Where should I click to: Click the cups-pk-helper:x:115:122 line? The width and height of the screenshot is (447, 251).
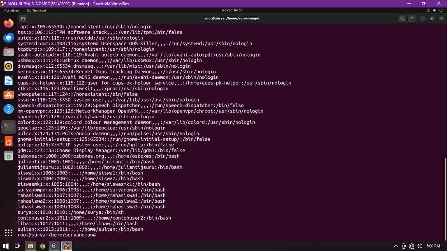point(154,83)
